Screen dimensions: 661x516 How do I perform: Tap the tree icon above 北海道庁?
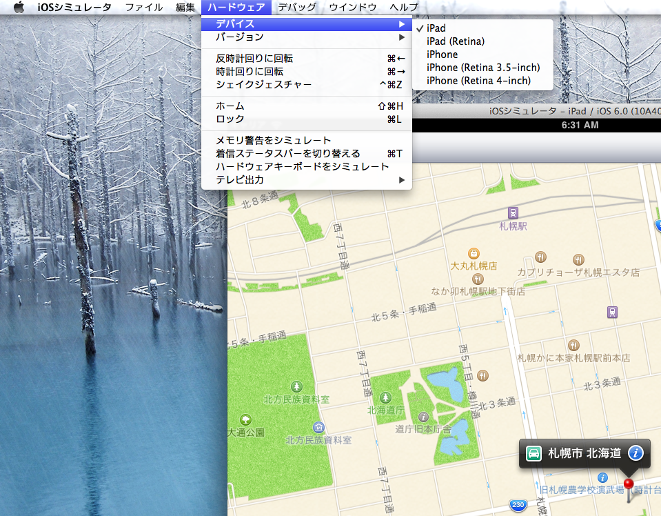pyautogui.click(x=385, y=397)
